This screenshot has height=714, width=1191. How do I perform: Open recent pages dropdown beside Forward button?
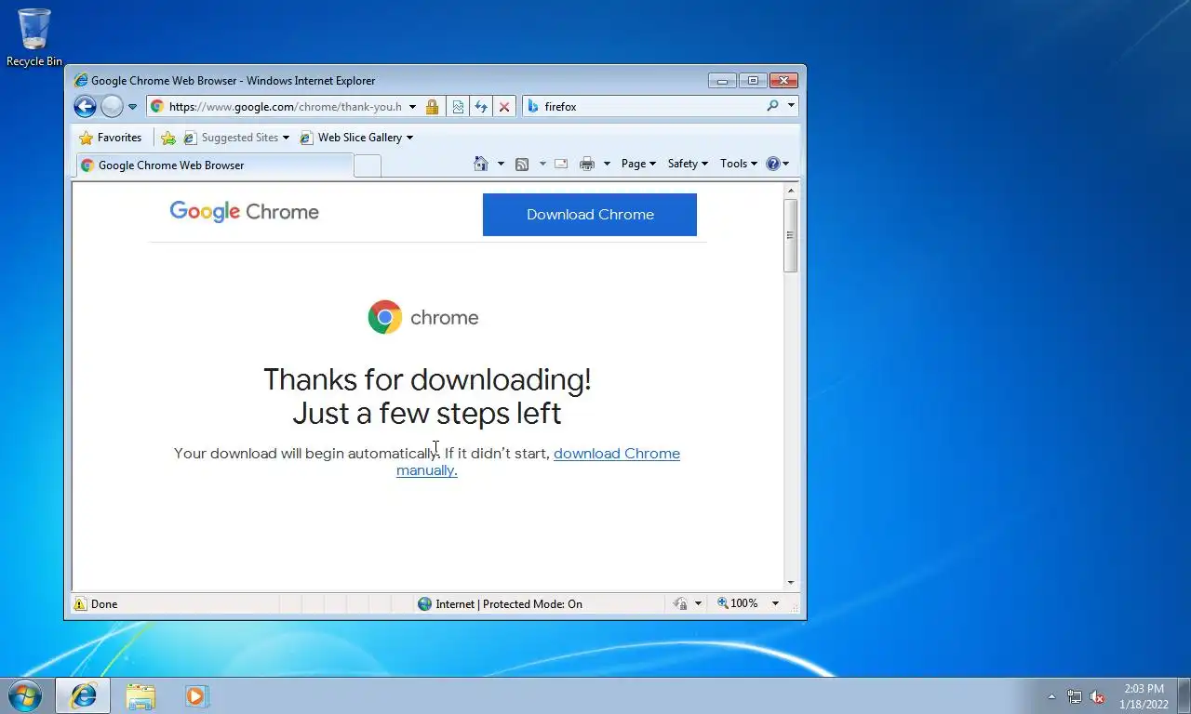(132, 107)
